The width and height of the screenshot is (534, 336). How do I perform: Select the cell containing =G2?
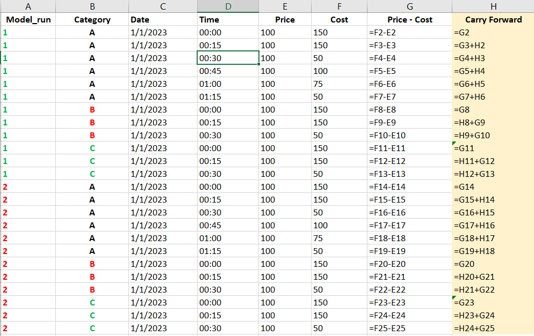click(493, 33)
